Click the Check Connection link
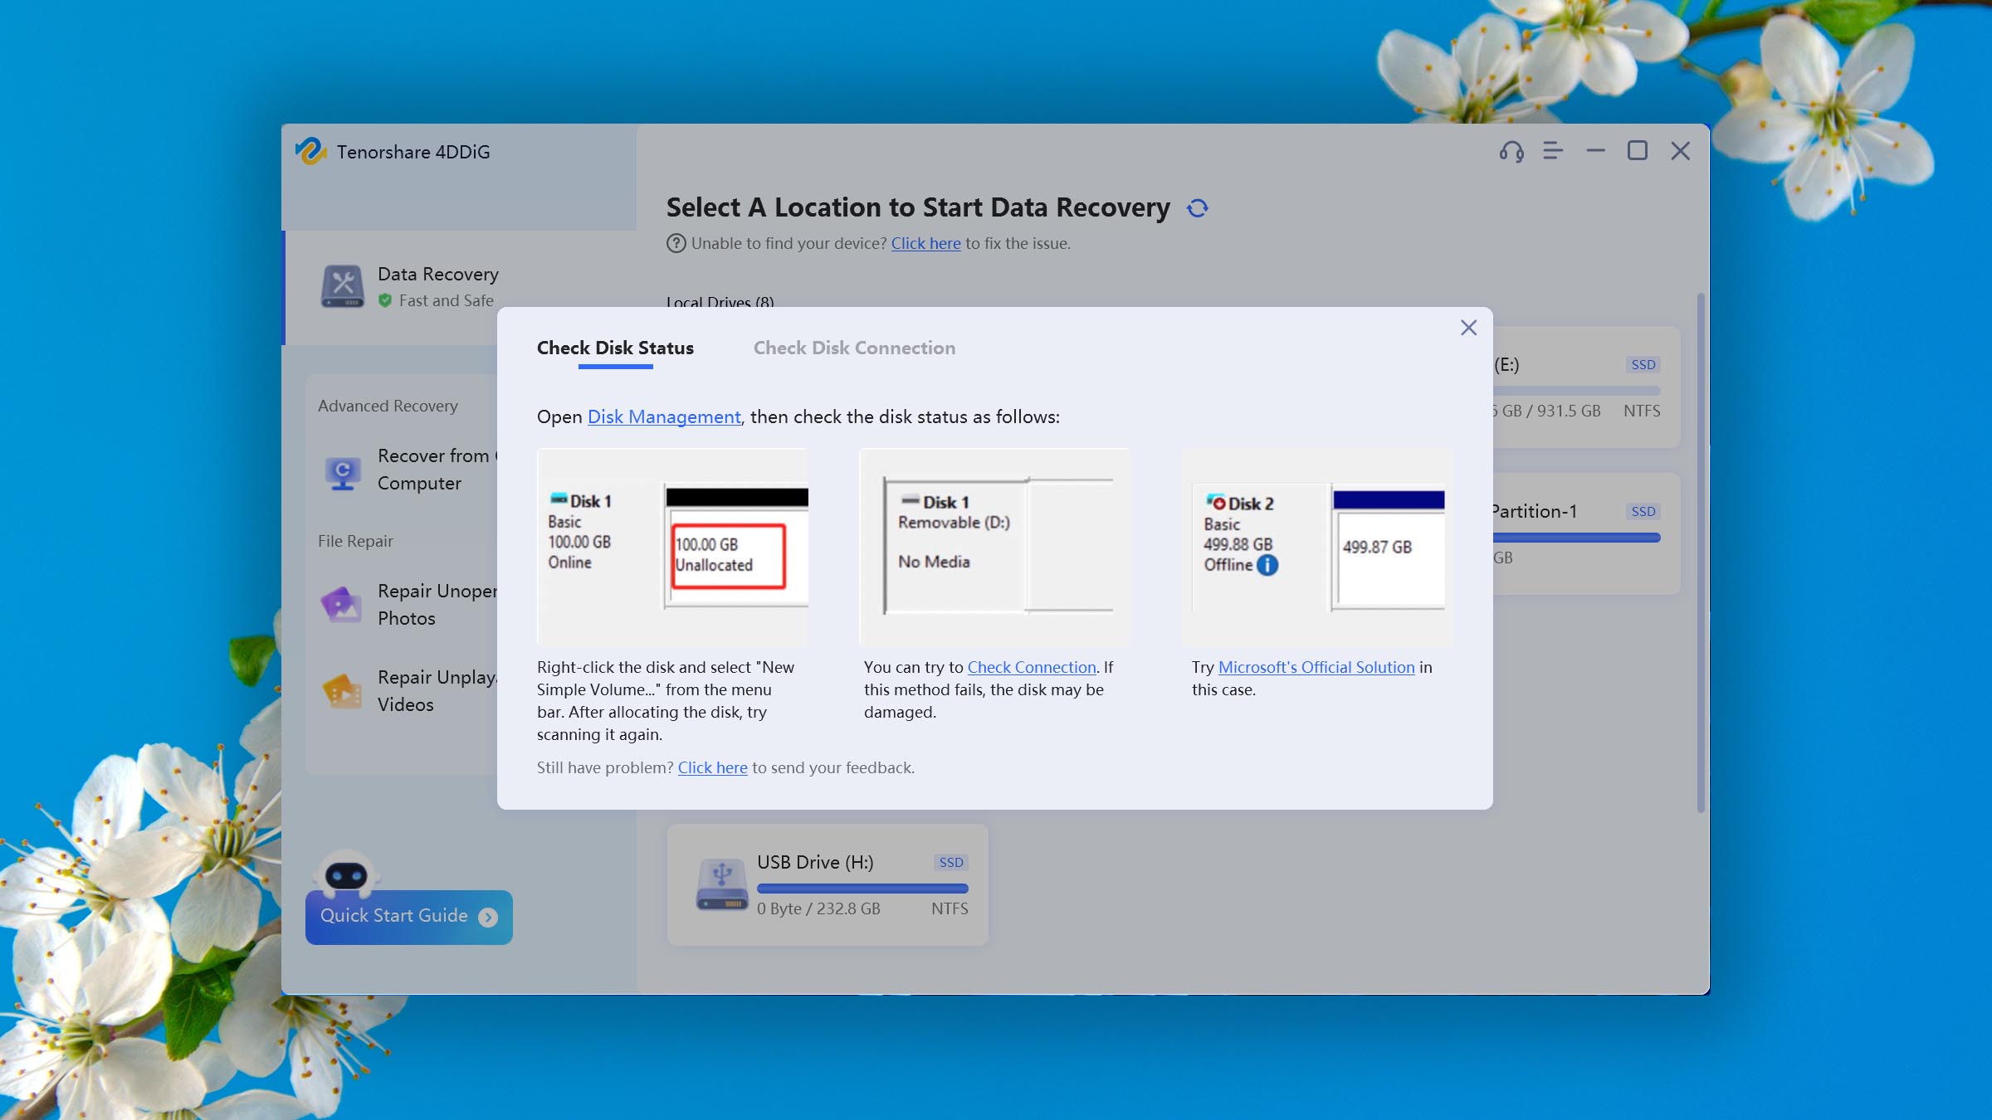1992x1120 pixels. point(1032,668)
